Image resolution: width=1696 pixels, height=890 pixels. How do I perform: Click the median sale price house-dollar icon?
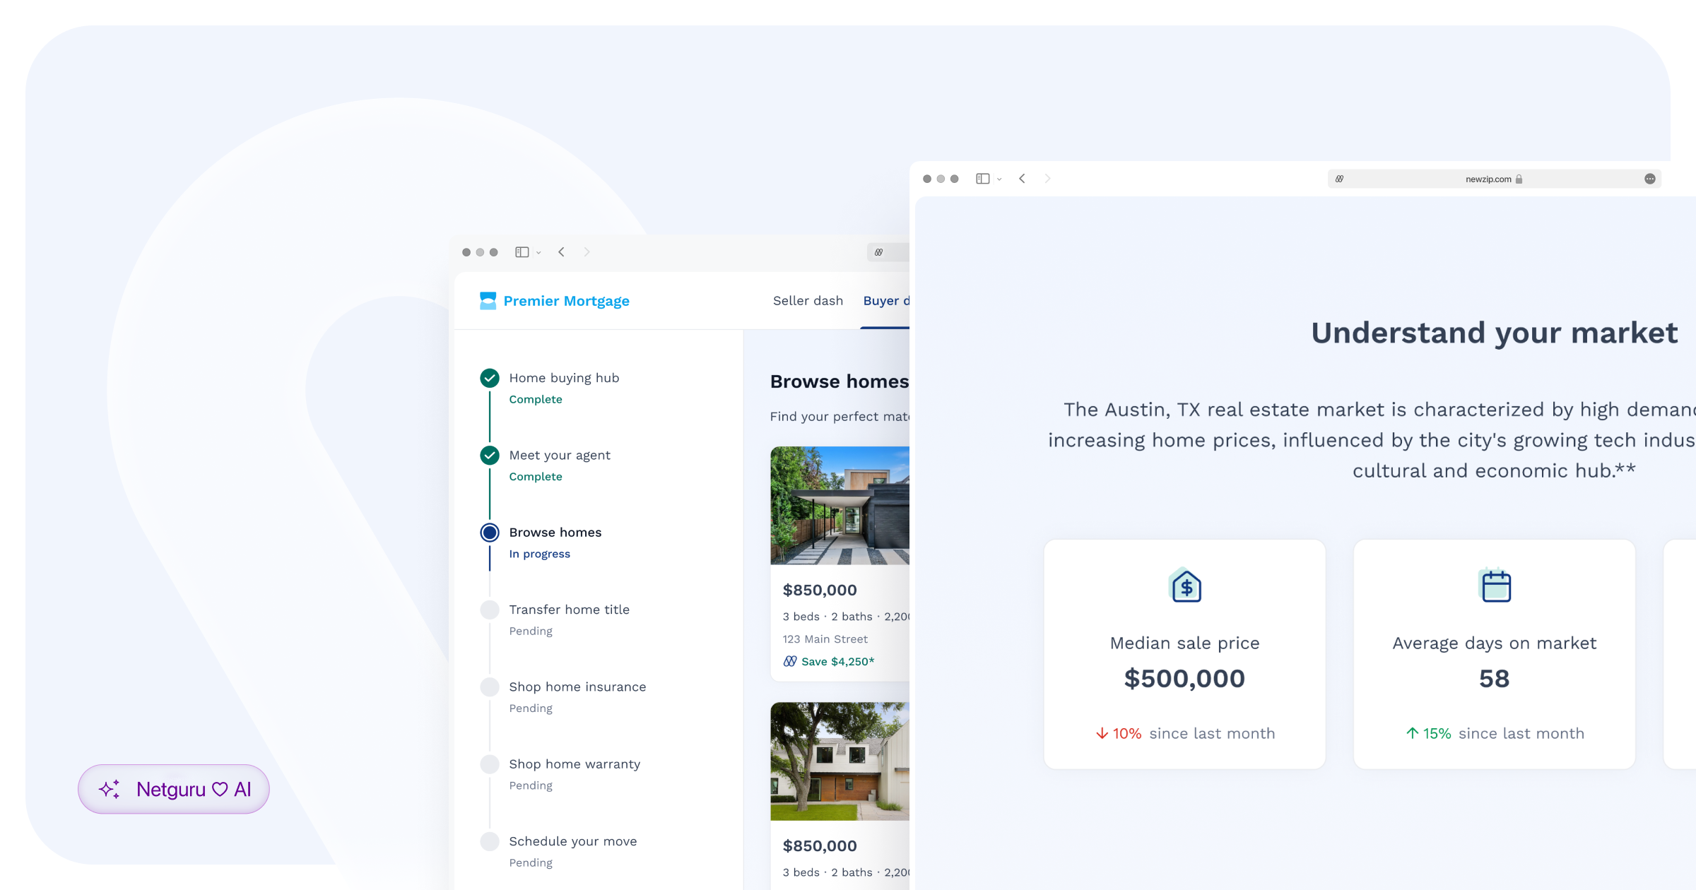[1184, 584]
